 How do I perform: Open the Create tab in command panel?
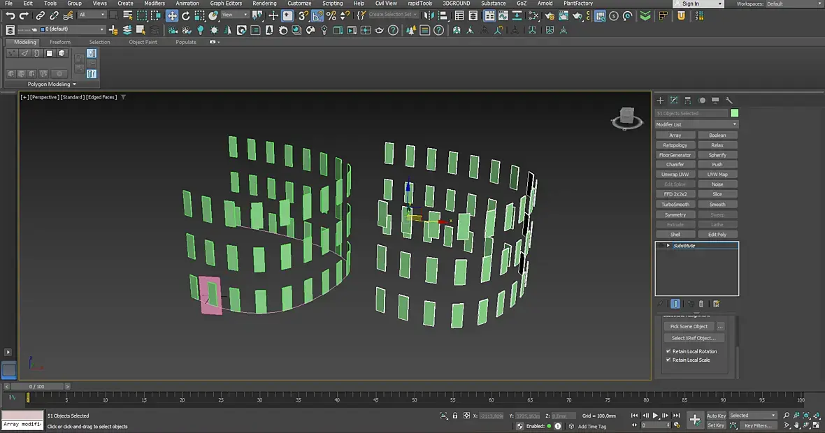[660, 101]
